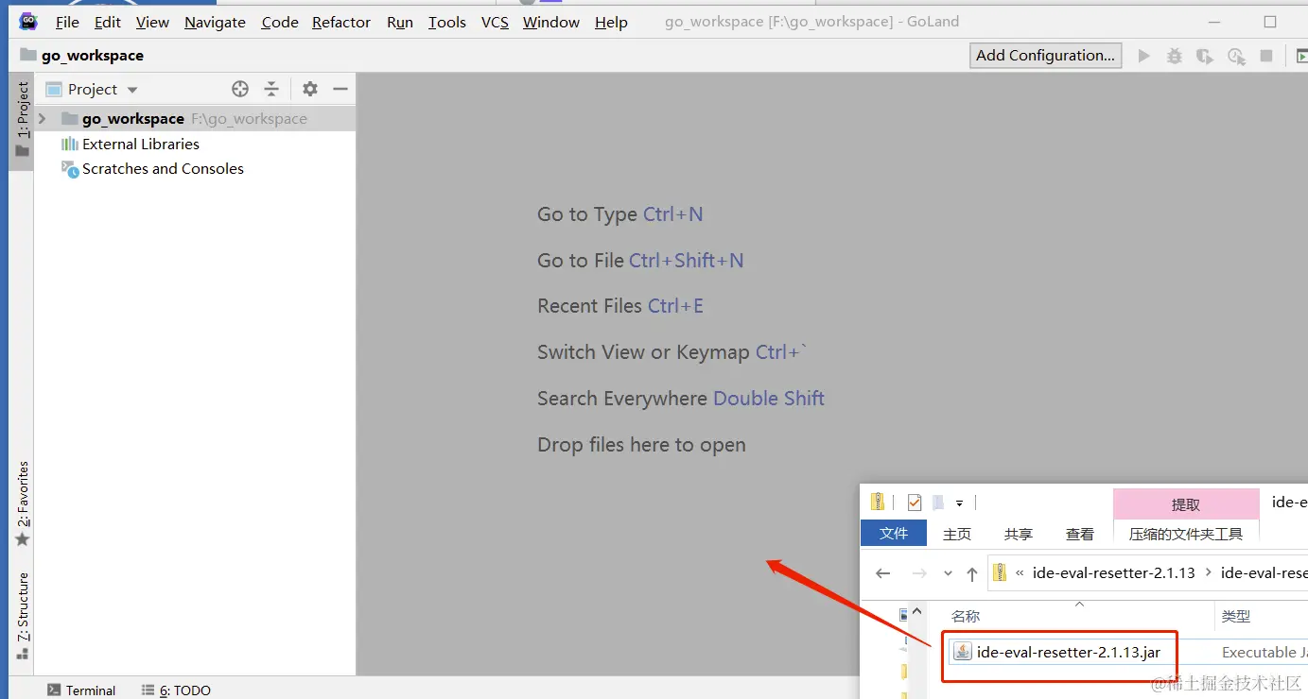Click the 主页 tab in Explorer ribbon

click(x=957, y=534)
